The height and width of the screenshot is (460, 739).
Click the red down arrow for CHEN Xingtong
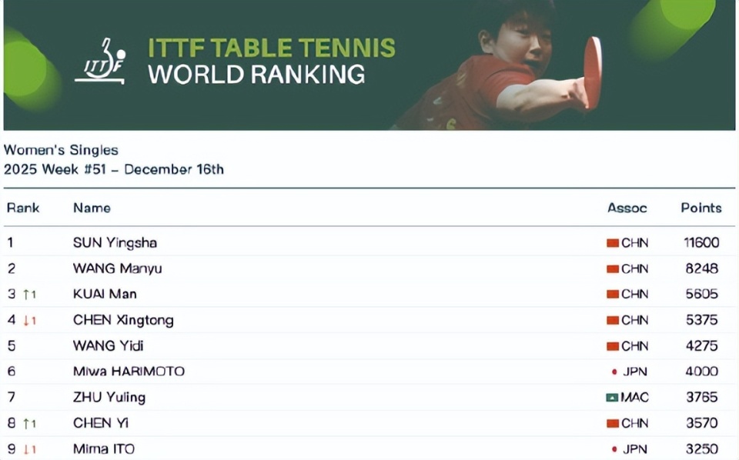pos(27,320)
